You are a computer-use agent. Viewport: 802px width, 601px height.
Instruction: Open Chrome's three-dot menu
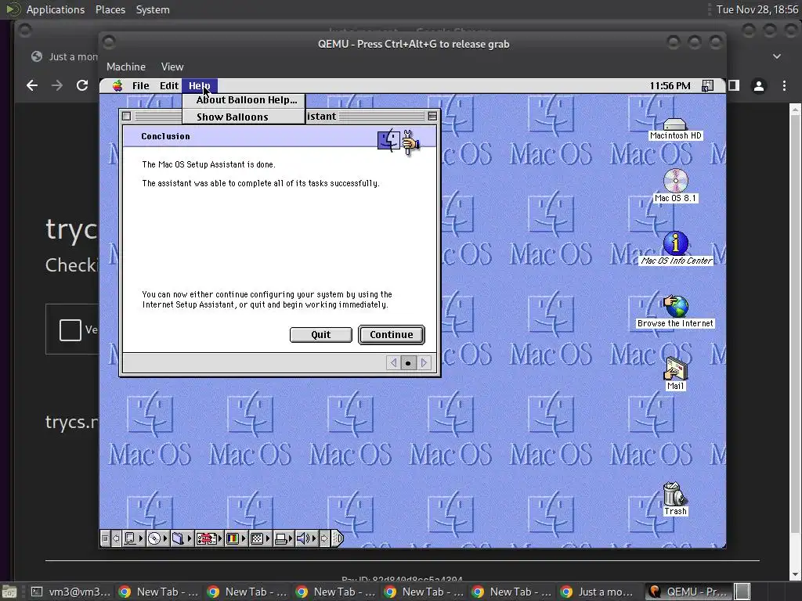[784, 86]
